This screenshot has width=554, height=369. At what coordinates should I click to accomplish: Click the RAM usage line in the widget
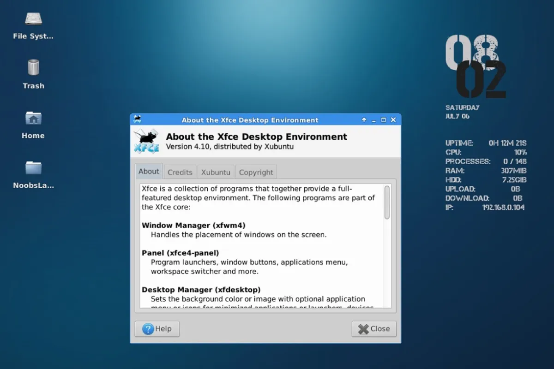pyautogui.click(x=486, y=171)
